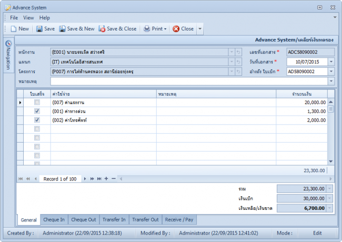Click the 20,000.00 amount cell
The width and height of the screenshot is (342, 242).
(301, 103)
